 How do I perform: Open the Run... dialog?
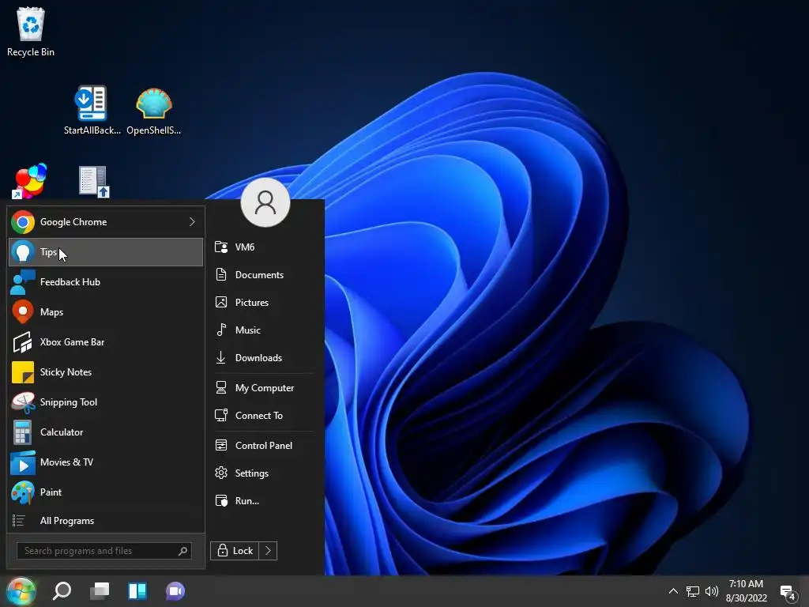pos(264,500)
